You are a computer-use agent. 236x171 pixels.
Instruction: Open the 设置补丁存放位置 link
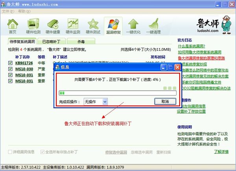191,111
